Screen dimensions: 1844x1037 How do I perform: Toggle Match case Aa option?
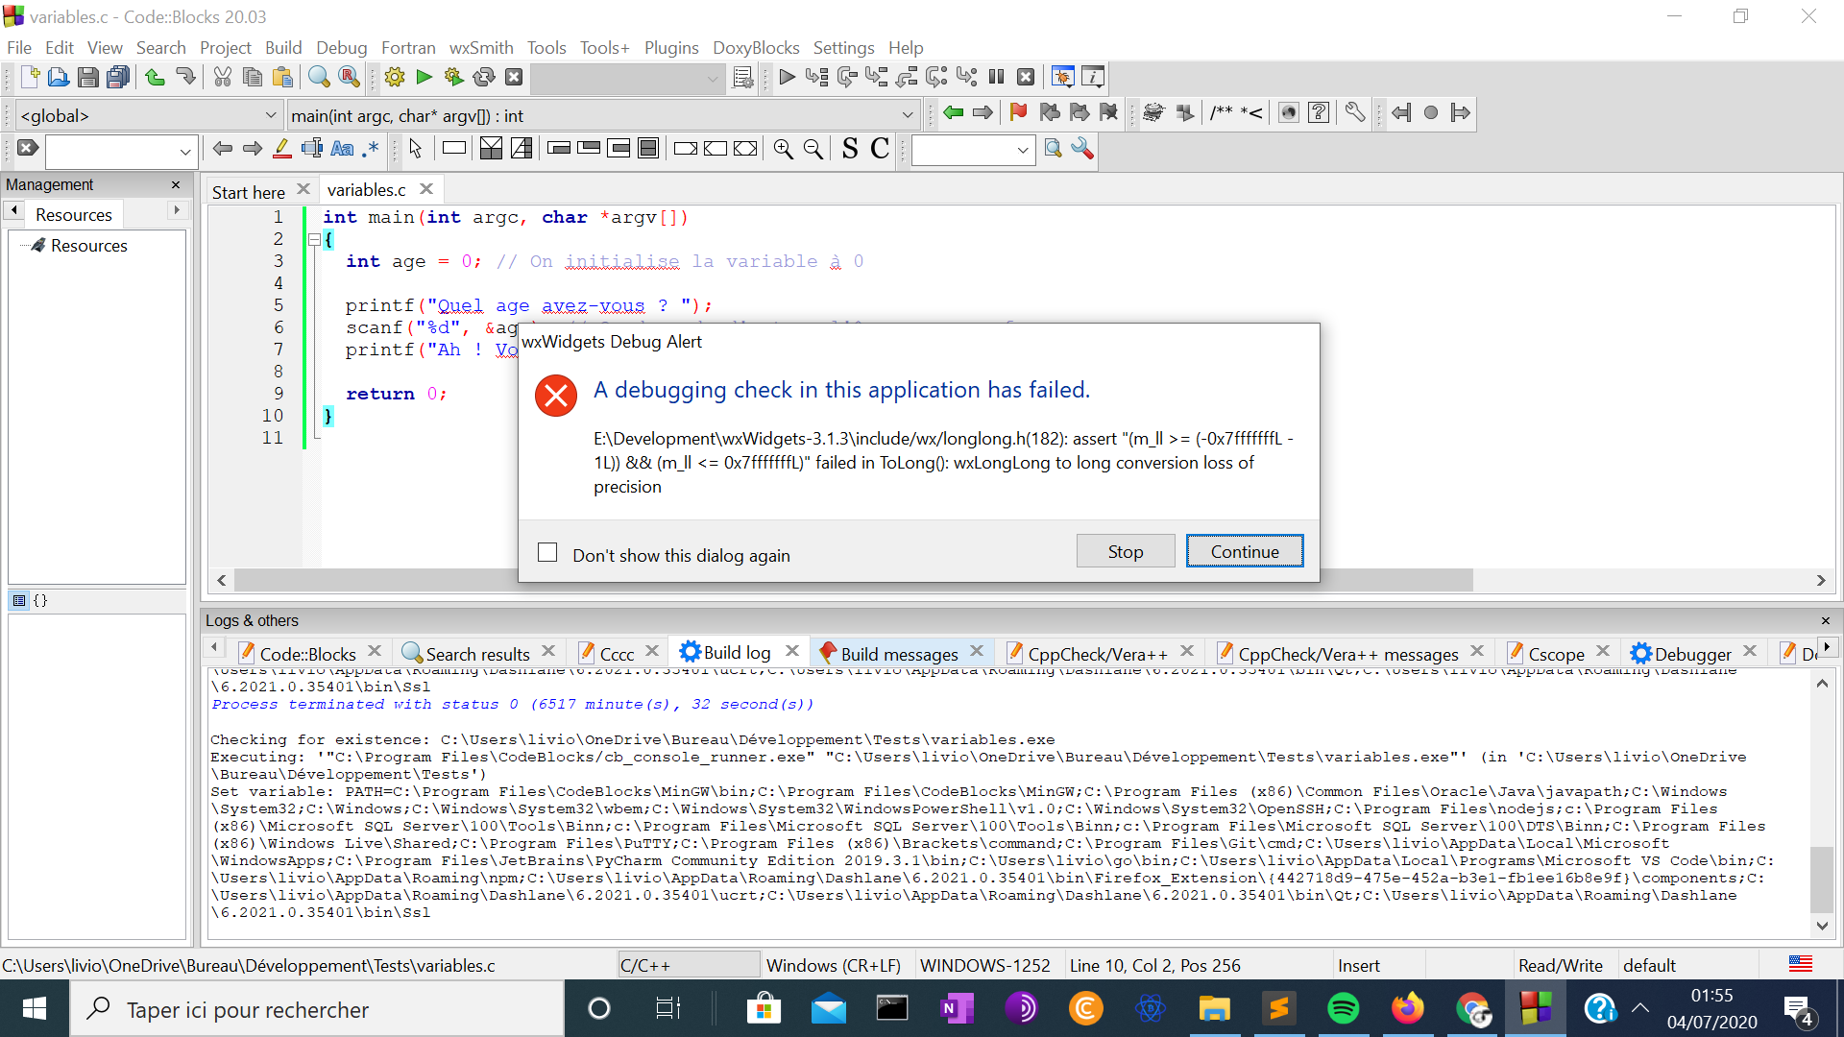coord(342,149)
